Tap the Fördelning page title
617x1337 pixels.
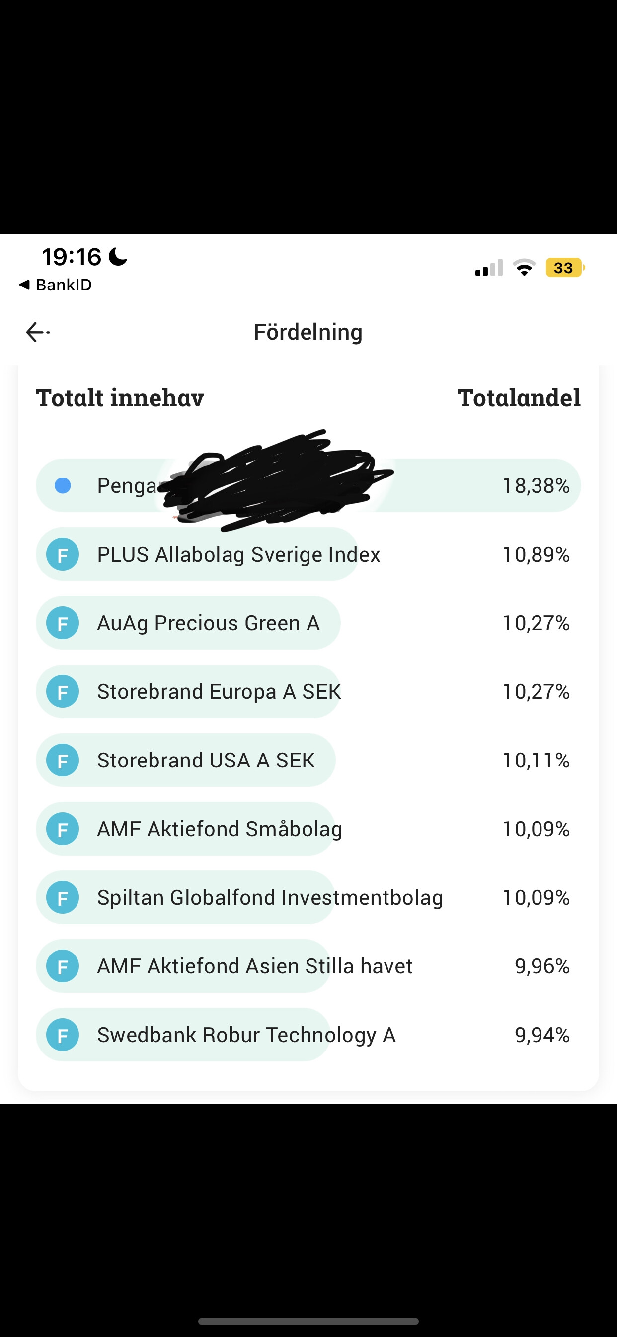pos(308,332)
